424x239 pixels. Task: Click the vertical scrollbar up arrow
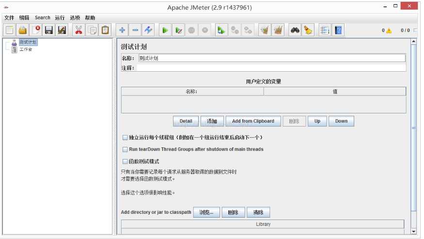pos(413,42)
